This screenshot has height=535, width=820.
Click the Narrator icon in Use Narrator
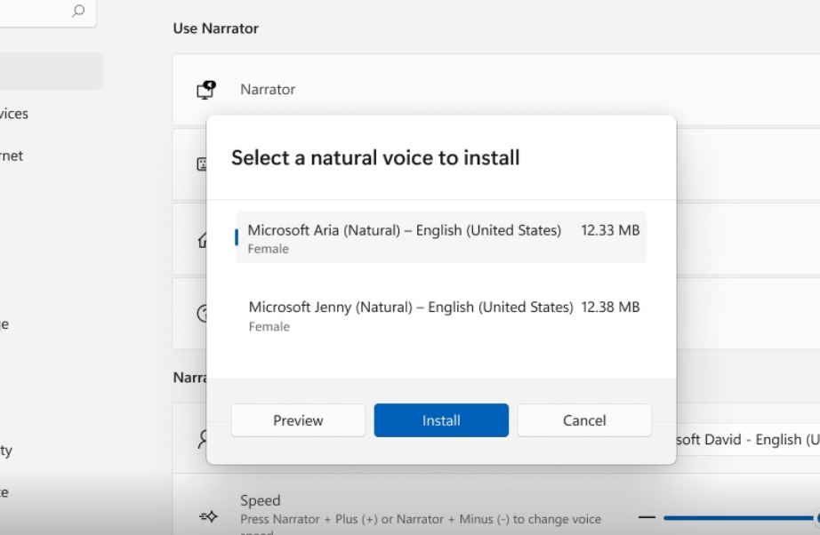(x=206, y=90)
